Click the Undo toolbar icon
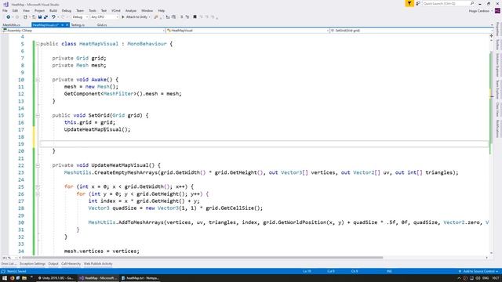This screenshot has width=502, height=282. (x=53, y=17)
